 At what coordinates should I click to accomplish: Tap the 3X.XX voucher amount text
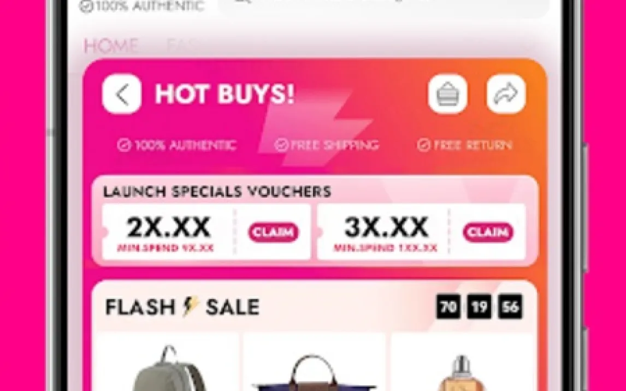(x=386, y=227)
